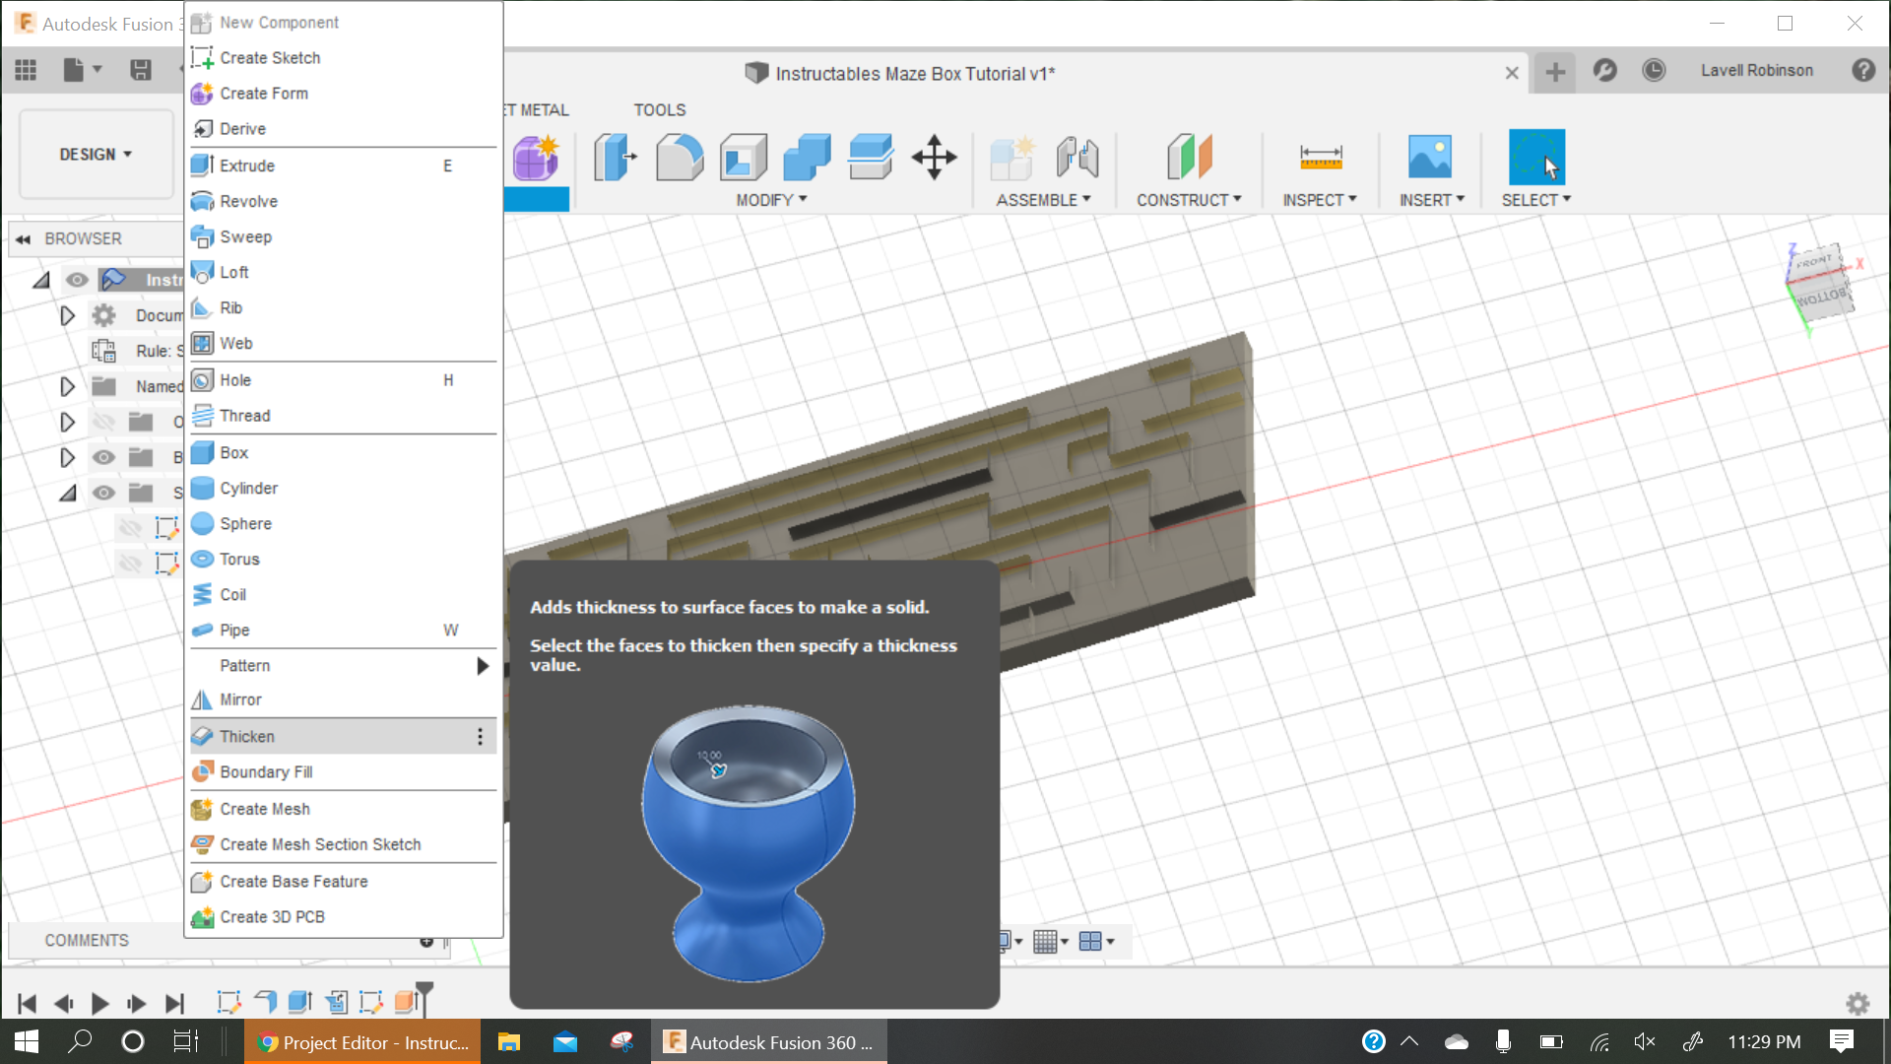Jump to timeline end
The image size is (1891, 1064).
pyautogui.click(x=174, y=1003)
